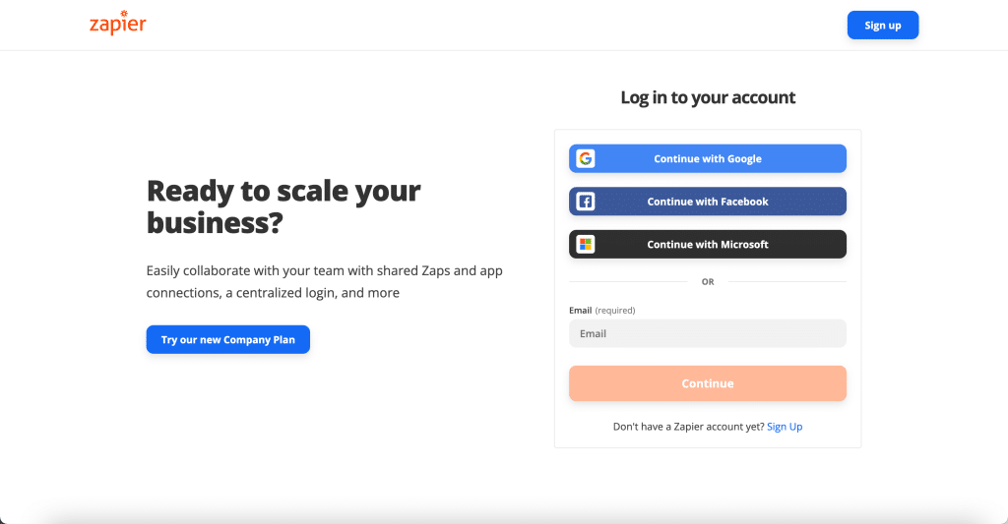Open the Sign up button in the header
Image resolution: width=1008 pixels, height=524 pixels.
click(x=883, y=25)
